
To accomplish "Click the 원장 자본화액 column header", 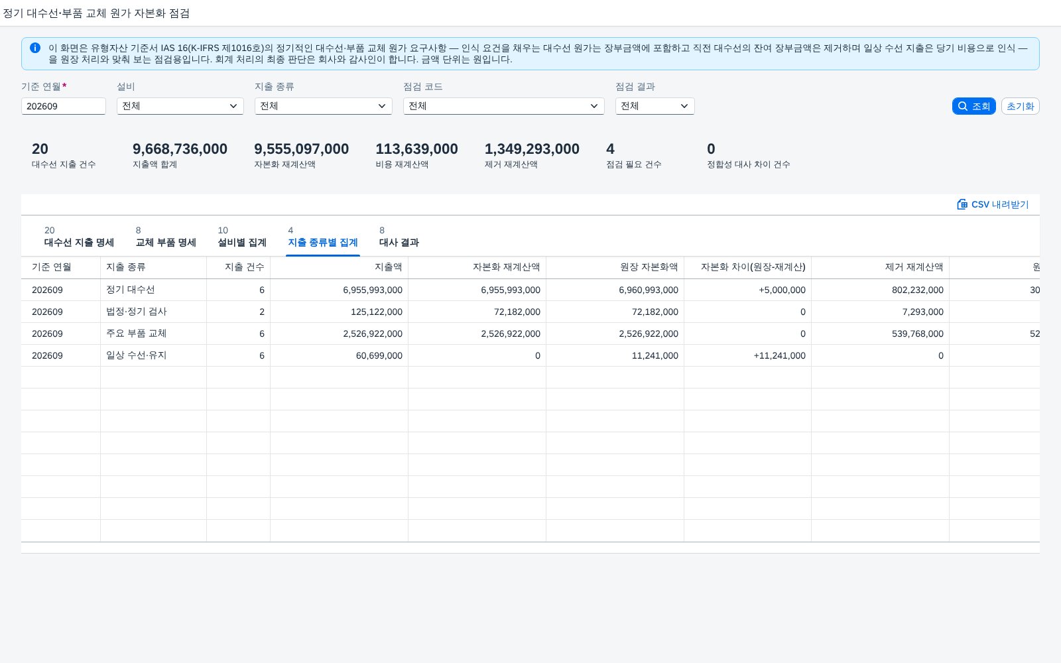I will click(615, 267).
